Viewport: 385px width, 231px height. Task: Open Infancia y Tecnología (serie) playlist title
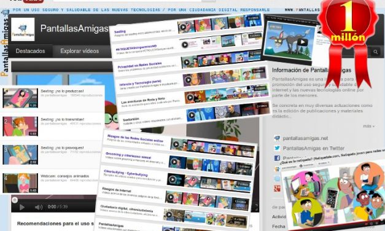click(140, 83)
